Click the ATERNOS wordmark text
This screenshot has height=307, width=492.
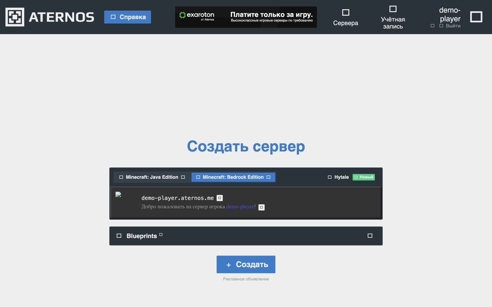pyautogui.click(x=61, y=17)
